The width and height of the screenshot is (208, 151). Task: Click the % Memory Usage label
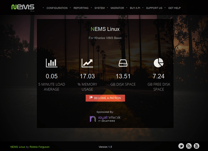pyautogui.click(x=87, y=87)
